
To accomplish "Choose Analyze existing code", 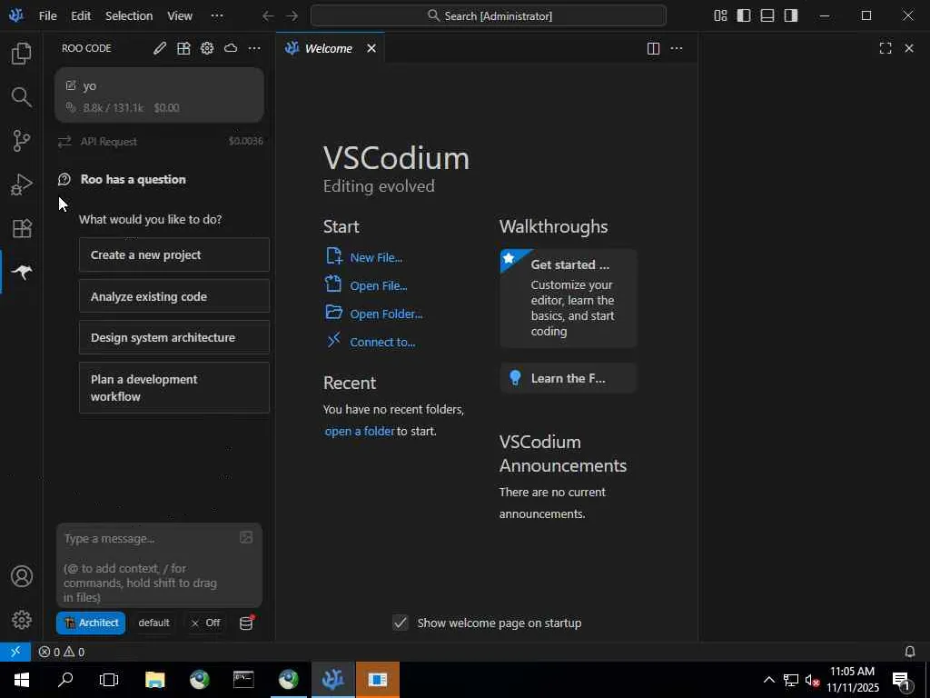I will [x=173, y=296].
